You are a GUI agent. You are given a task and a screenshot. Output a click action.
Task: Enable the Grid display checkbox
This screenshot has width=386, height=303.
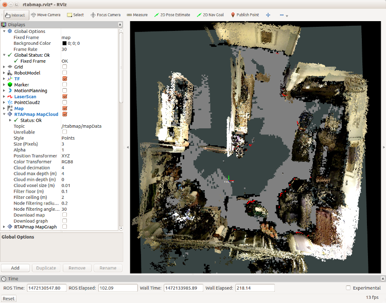click(x=64, y=67)
